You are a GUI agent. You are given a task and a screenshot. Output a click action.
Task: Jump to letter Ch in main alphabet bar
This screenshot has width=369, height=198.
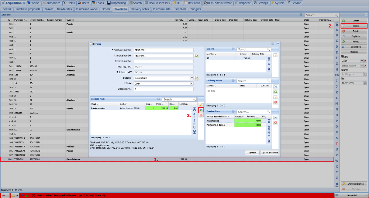[x=337, y=75]
